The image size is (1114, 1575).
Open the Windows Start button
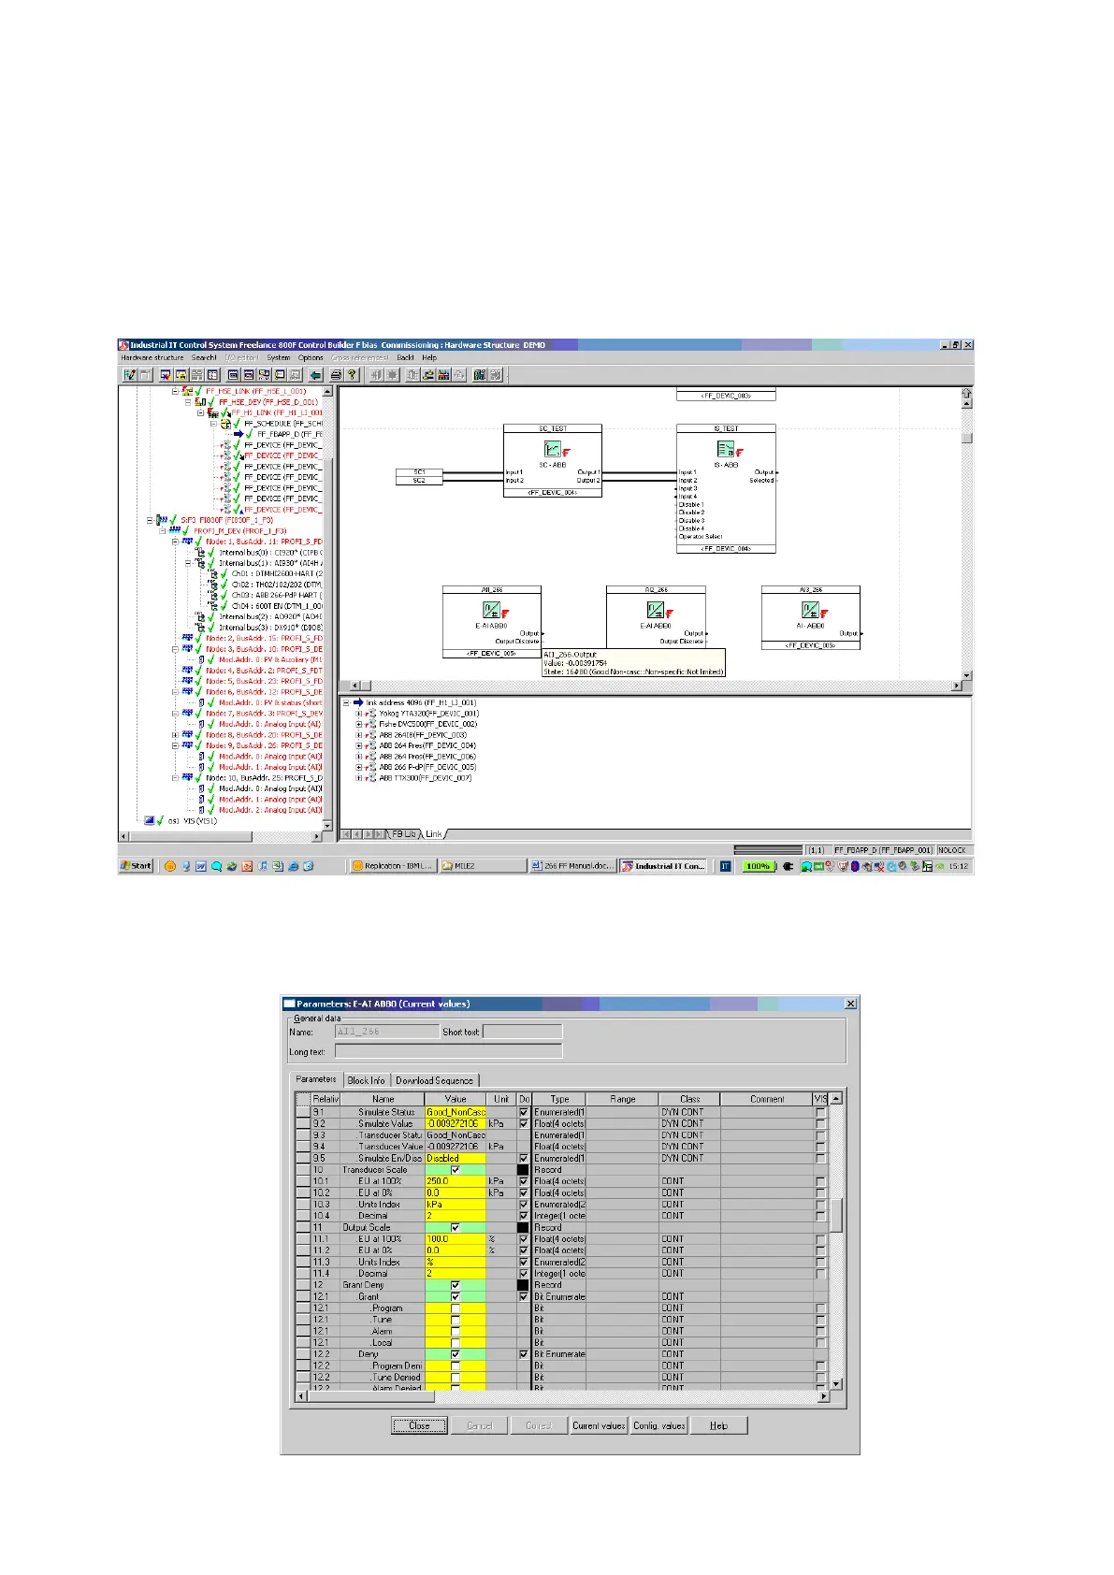pos(137,866)
